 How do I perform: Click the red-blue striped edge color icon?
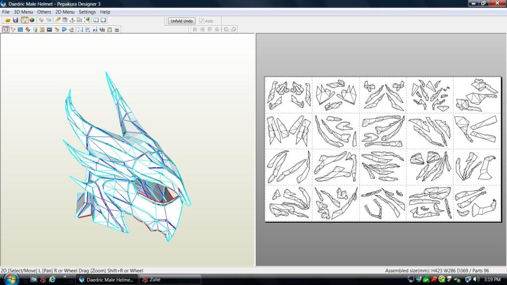pos(28,29)
